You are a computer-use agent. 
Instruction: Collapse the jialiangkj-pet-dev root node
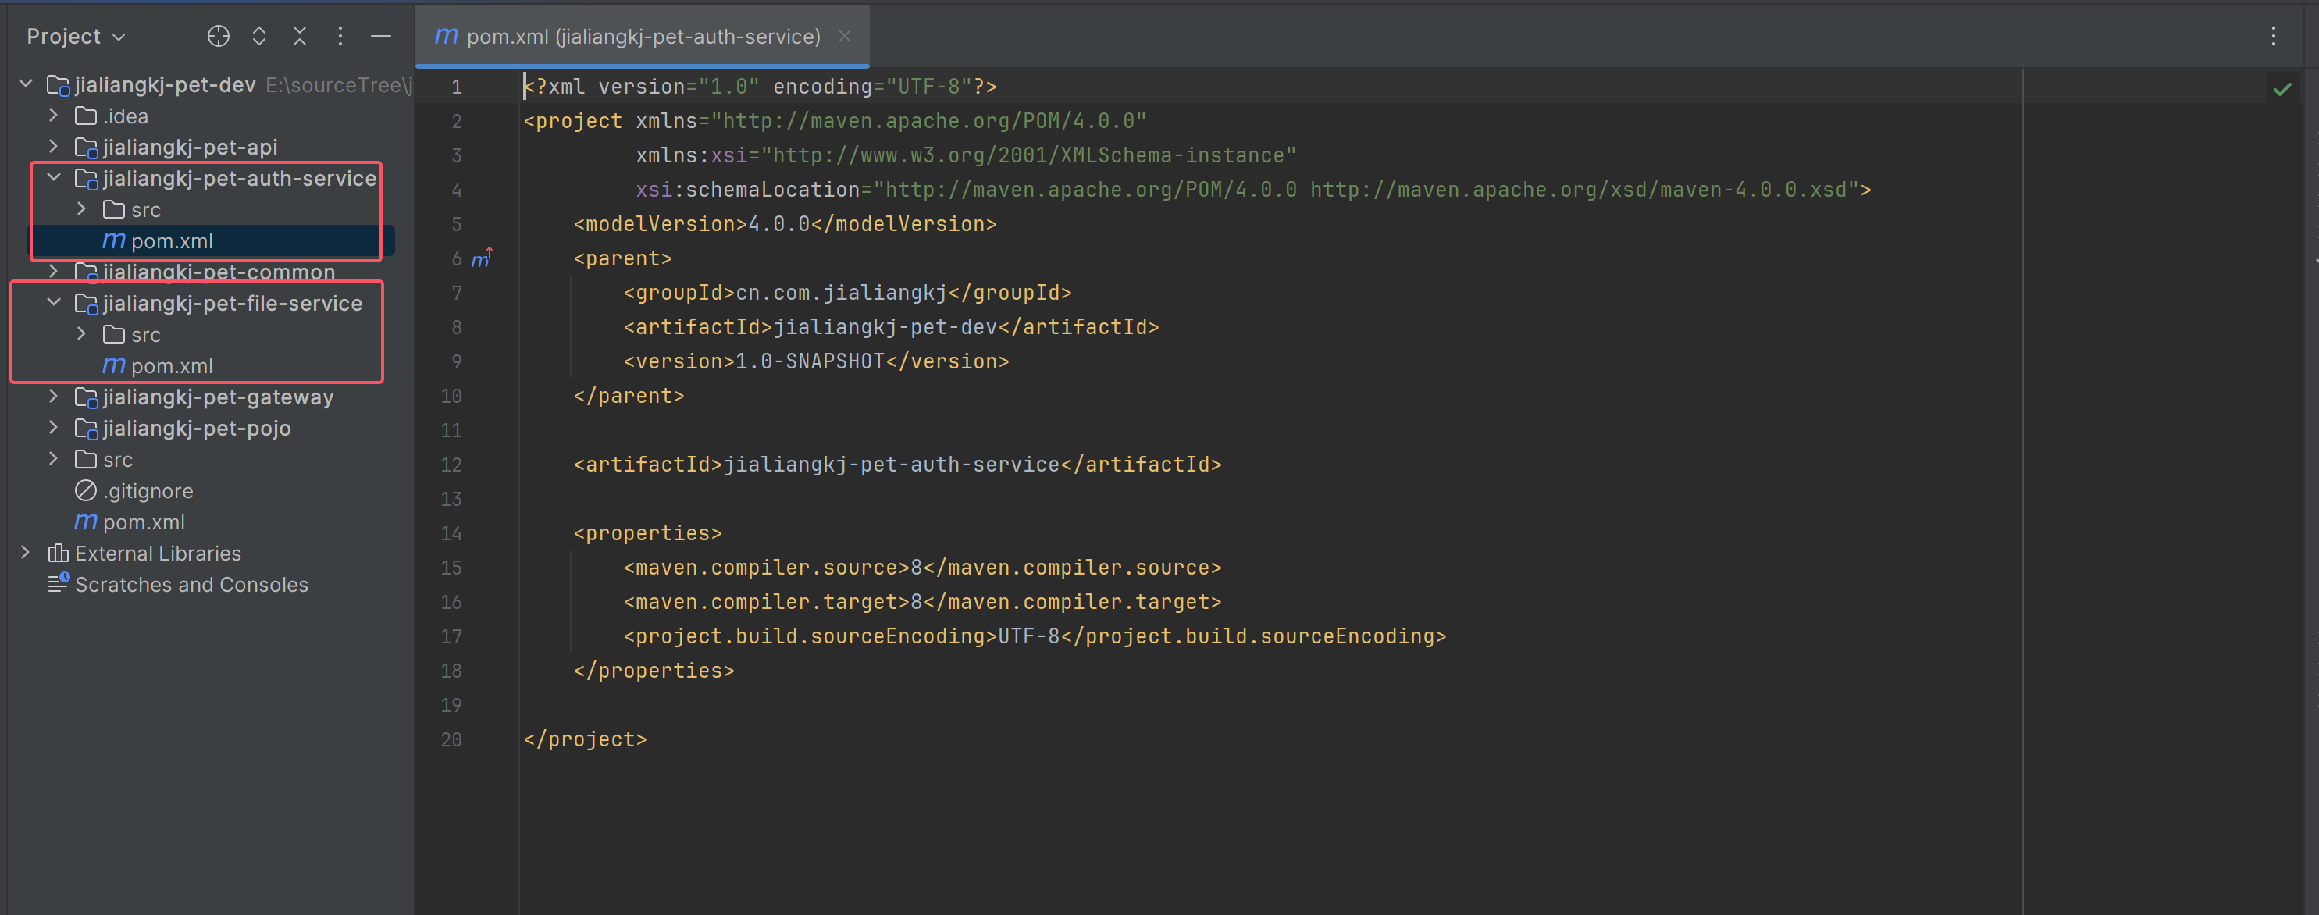pyautogui.click(x=26, y=84)
